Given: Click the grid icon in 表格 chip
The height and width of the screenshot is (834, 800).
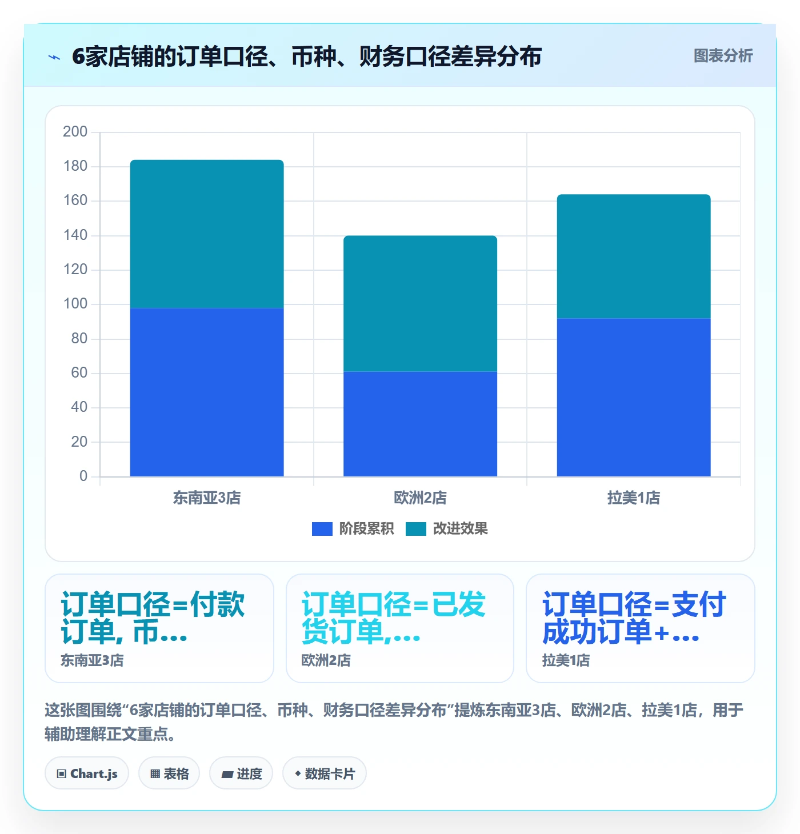Looking at the screenshot, I should pyautogui.click(x=155, y=774).
